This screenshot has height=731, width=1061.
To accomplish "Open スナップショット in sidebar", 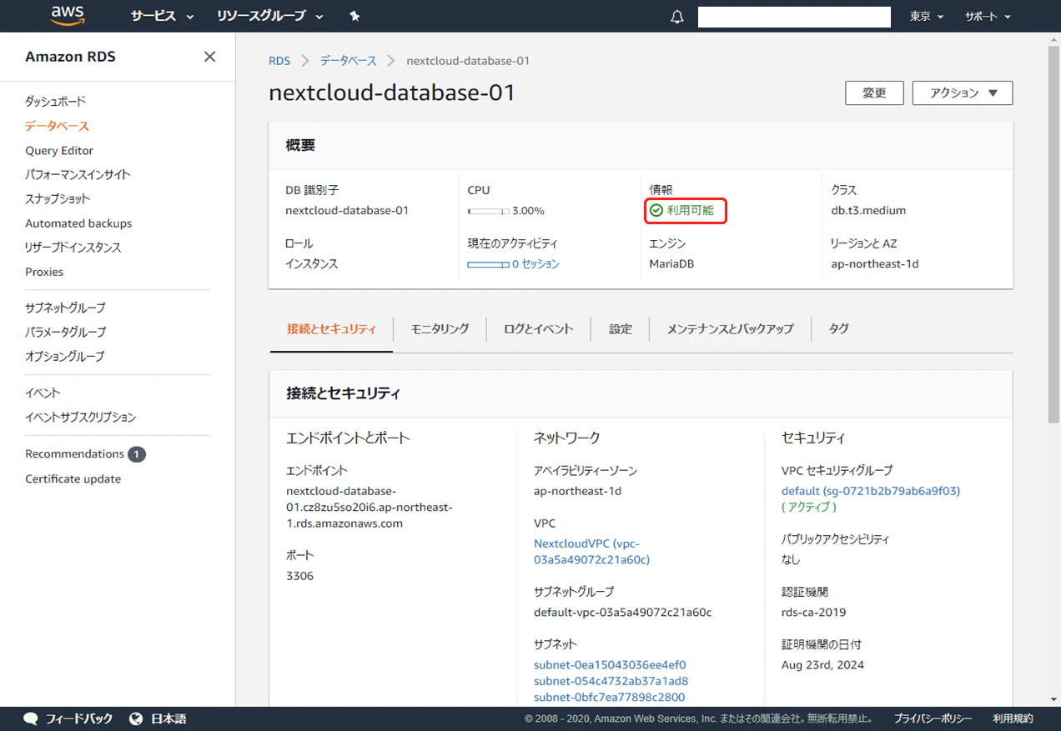I will pos(58,198).
